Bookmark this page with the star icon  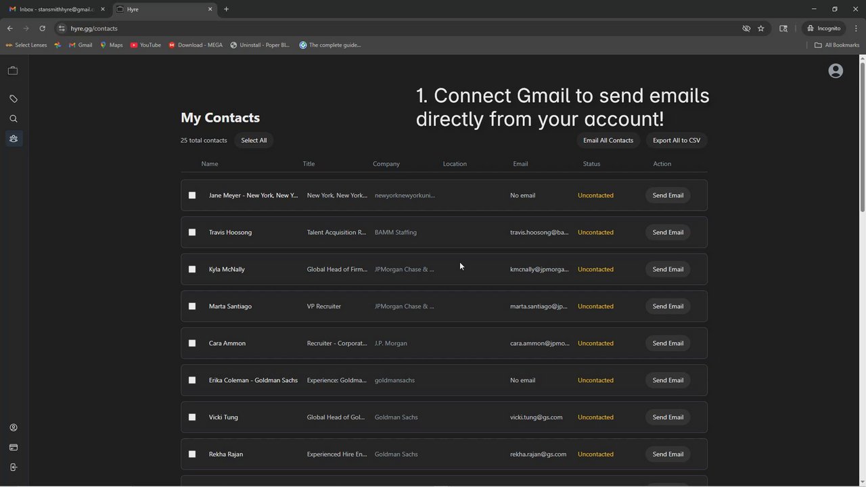[x=761, y=28]
